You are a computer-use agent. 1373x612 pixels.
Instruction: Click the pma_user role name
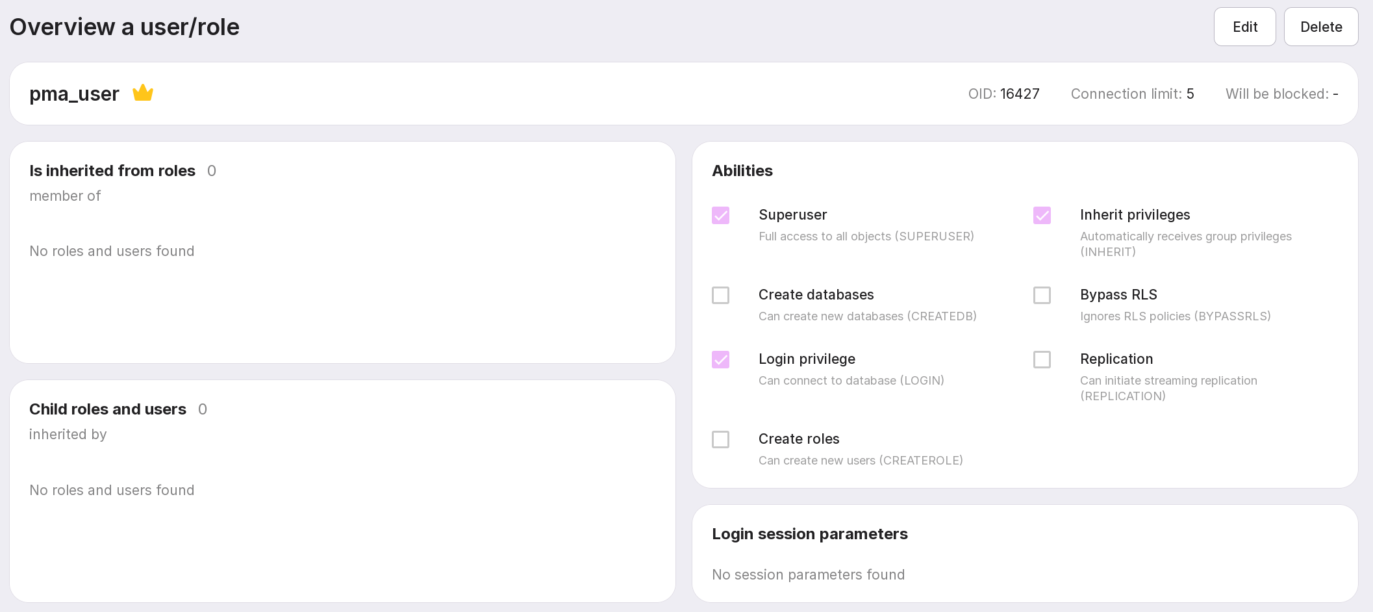[x=74, y=94]
